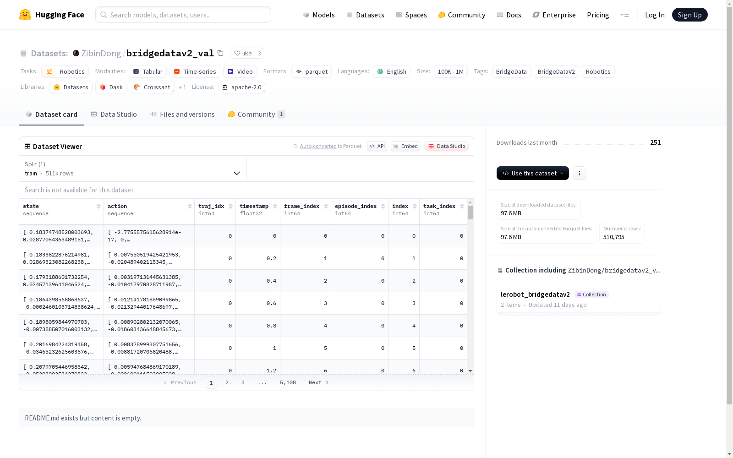Select the 100K - 1M size tag
This screenshot has width=733, height=458.
pyautogui.click(x=451, y=71)
